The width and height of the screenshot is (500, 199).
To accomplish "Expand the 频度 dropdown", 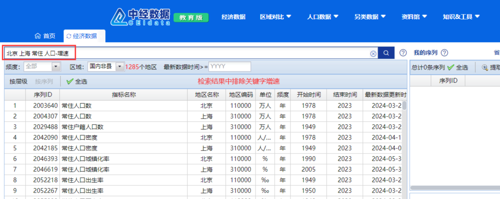I will pos(56,67).
